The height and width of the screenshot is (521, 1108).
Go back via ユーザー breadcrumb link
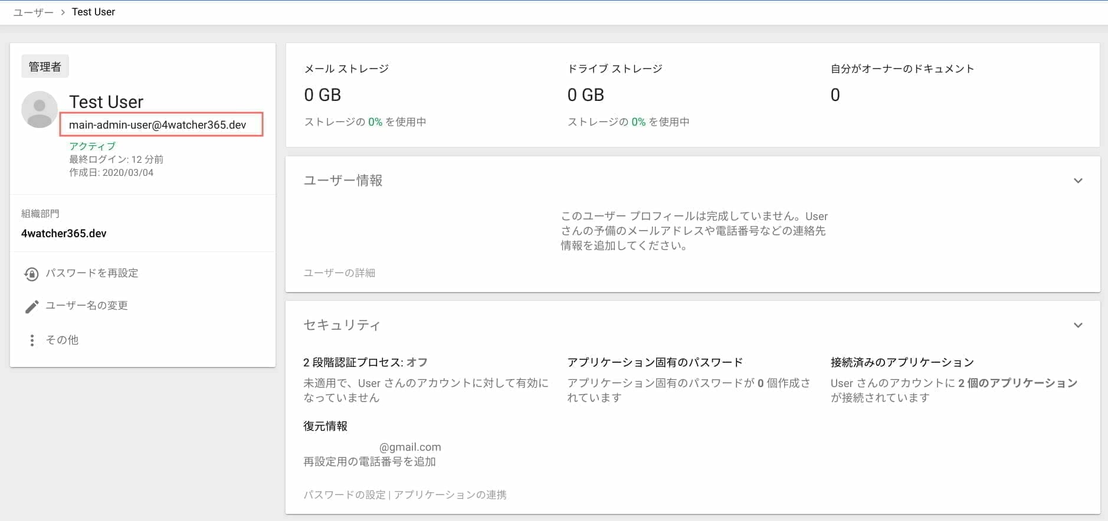coord(33,12)
